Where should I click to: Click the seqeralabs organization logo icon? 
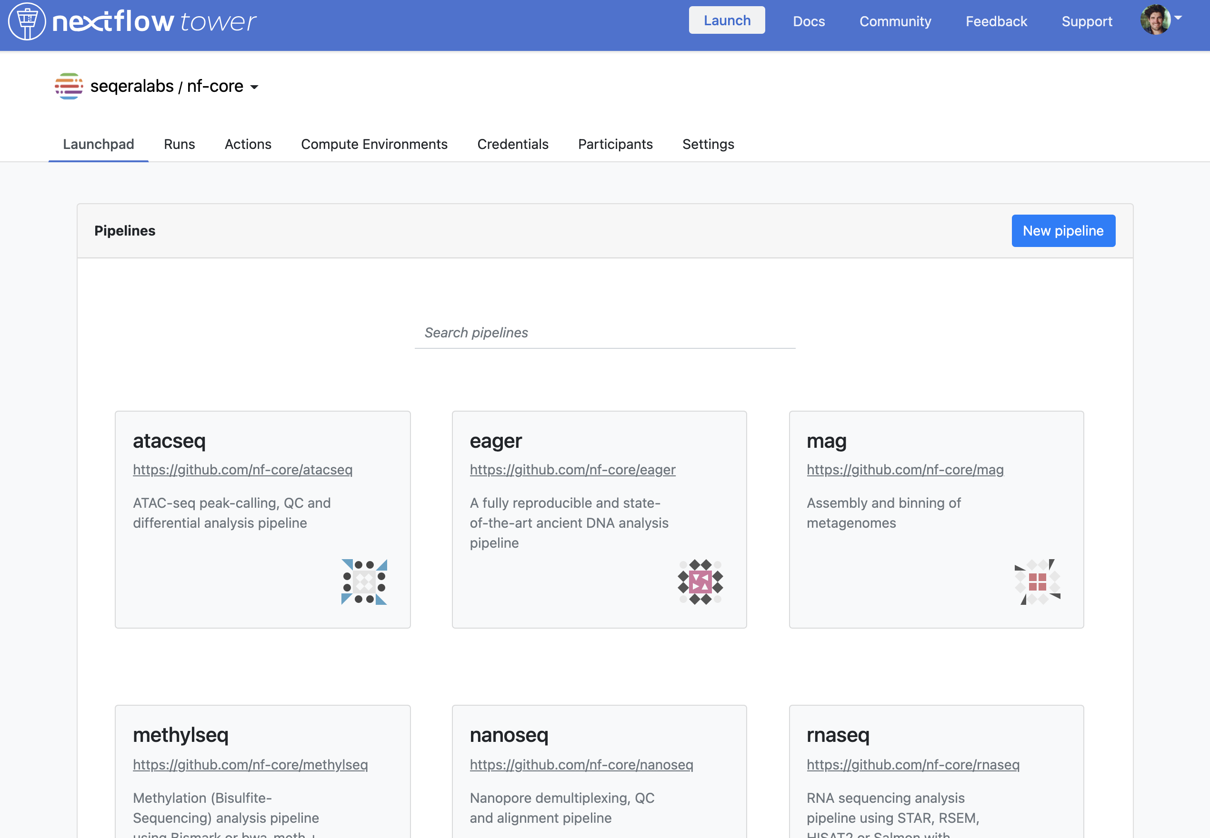click(x=69, y=86)
